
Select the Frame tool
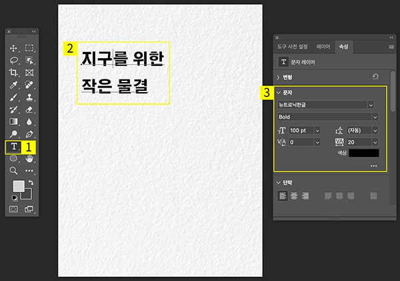29,73
